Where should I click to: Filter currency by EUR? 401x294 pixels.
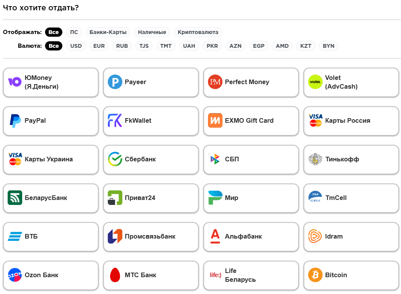pos(99,46)
